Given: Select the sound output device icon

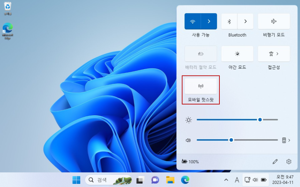Looking at the screenshot, I should tap(284, 140).
